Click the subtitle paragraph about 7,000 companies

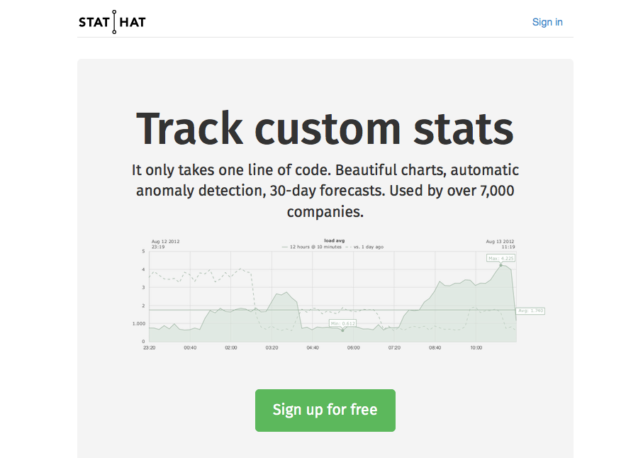tap(325, 191)
